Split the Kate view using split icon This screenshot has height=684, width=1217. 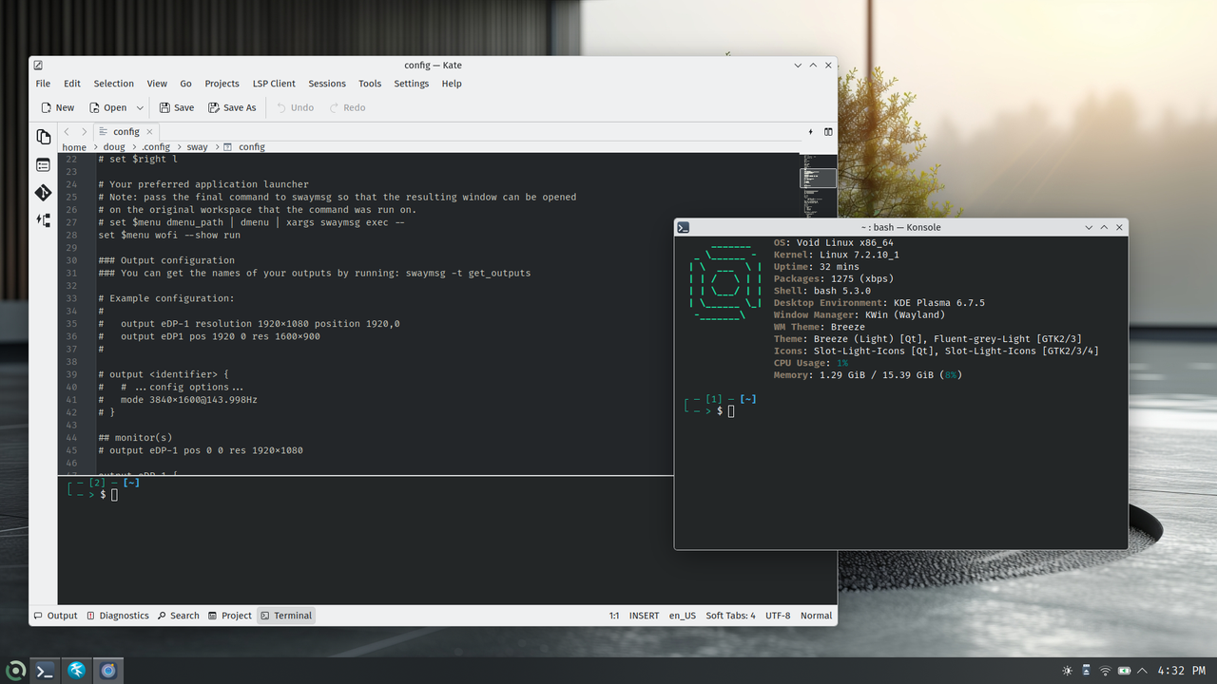coord(828,132)
